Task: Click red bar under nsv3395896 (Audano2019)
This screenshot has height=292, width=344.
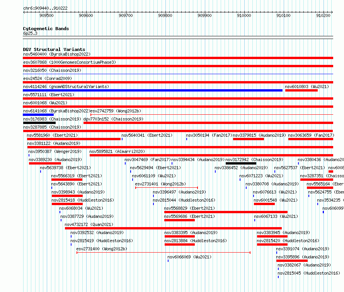Action: tap(292, 261)
